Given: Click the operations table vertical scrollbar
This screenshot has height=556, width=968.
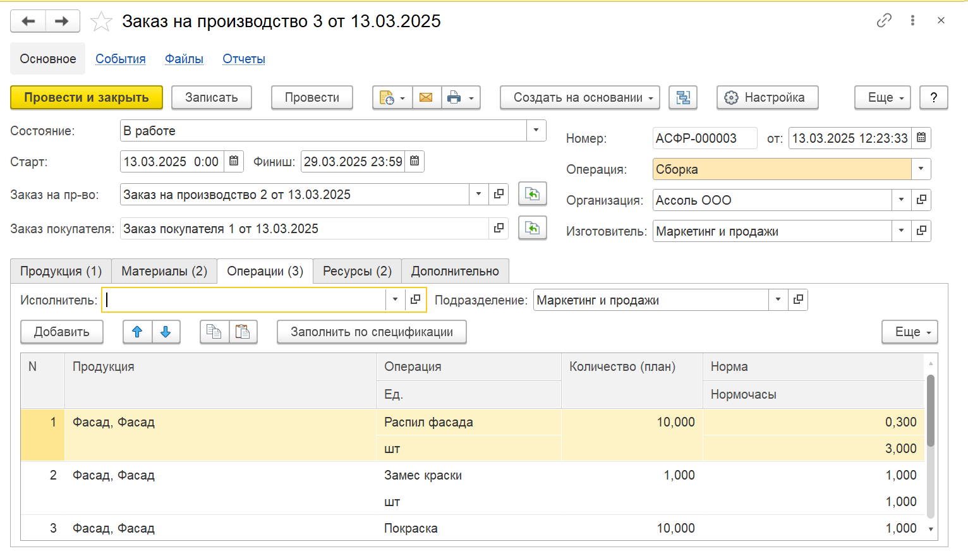Looking at the screenshot, I should (x=930, y=442).
